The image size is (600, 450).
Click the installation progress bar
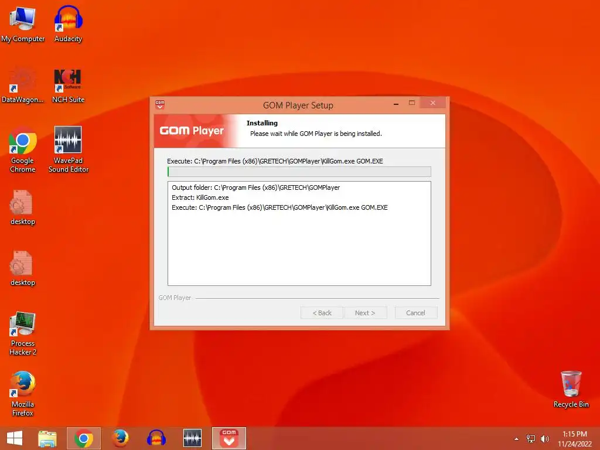click(299, 172)
